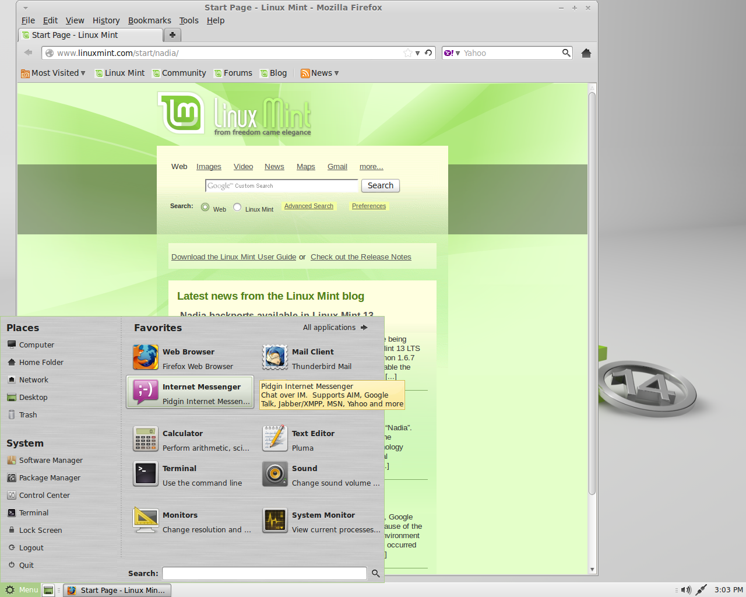Select Start Page - Linux Mint tab

pos(90,35)
